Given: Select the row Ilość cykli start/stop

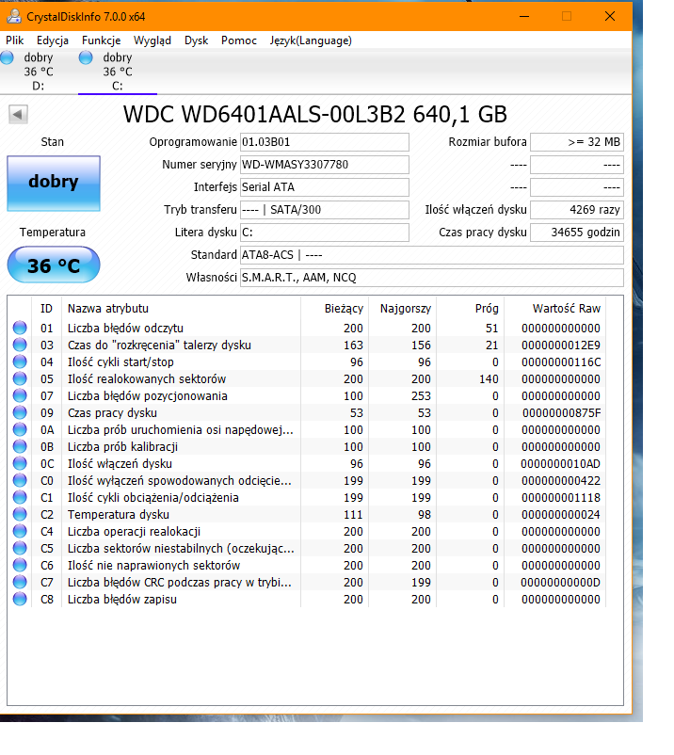Looking at the screenshot, I should pos(307,361).
